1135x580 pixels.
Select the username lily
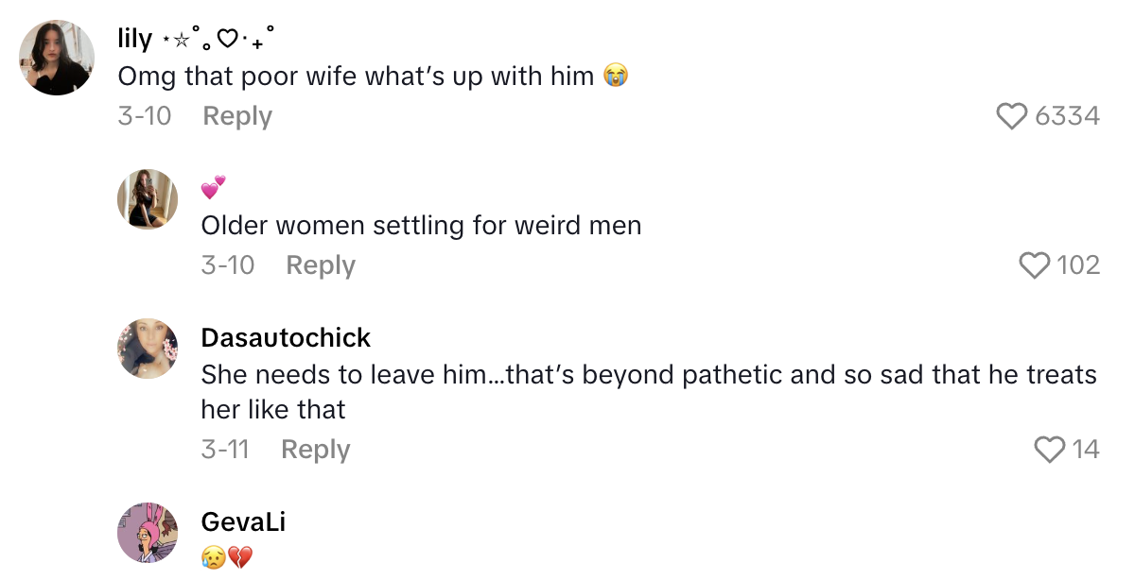pyautogui.click(x=133, y=41)
